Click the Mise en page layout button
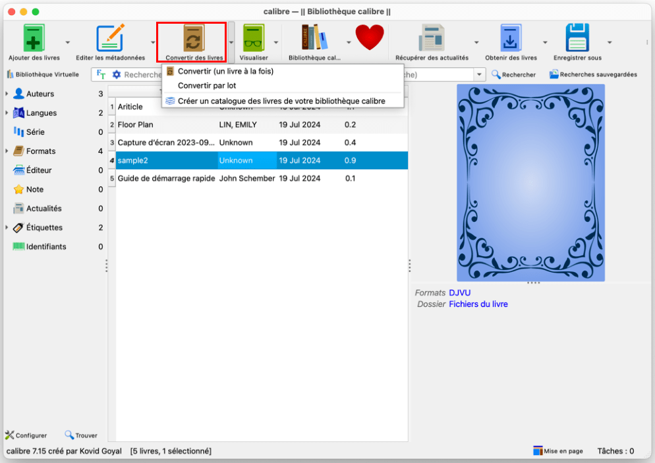The height and width of the screenshot is (463, 655). pyautogui.click(x=558, y=451)
